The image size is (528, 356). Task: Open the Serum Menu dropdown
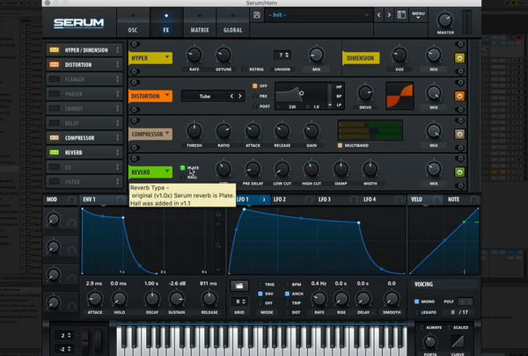(x=418, y=15)
